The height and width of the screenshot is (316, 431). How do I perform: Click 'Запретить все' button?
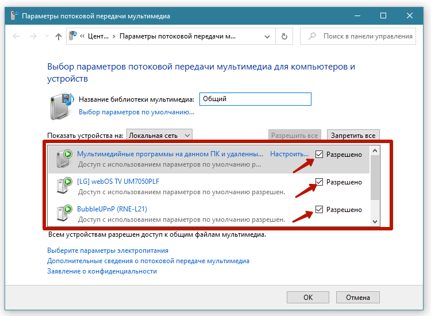(x=353, y=136)
